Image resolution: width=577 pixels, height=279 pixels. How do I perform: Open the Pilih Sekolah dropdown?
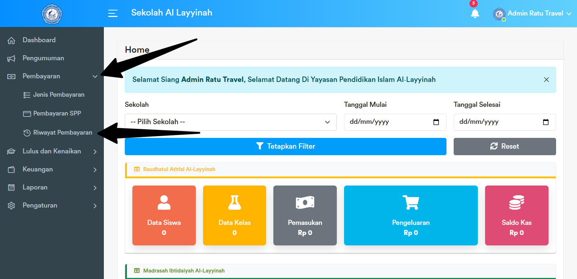click(x=231, y=122)
